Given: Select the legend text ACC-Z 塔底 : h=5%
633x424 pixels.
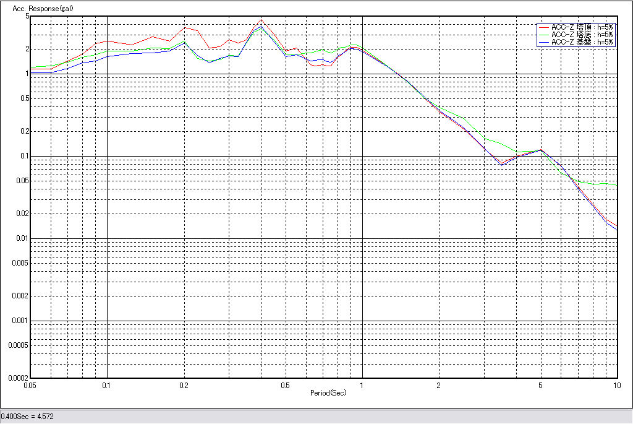Looking at the screenshot, I should point(582,35).
